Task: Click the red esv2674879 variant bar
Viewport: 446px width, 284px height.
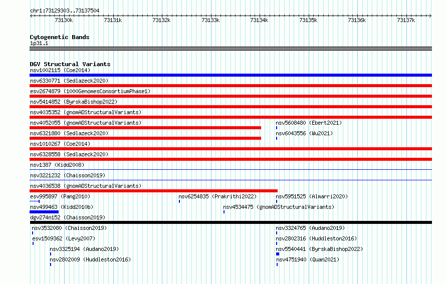Action: coord(231,96)
